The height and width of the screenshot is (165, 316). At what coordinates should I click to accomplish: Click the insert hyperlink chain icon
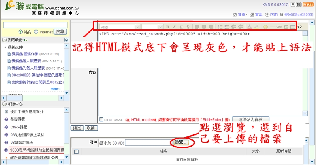(279, 27)
